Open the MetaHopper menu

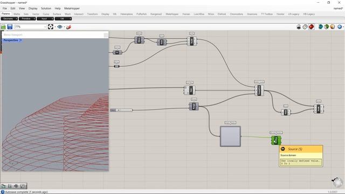pos(72,9)
